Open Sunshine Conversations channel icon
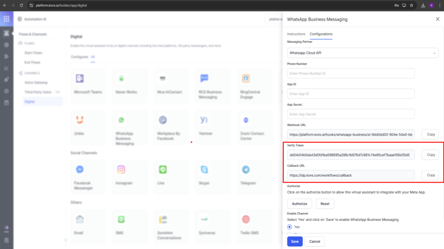 162,219
